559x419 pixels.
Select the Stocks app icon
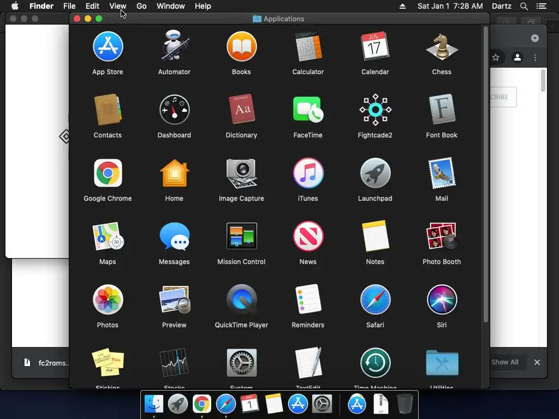[x=174, y=363]
